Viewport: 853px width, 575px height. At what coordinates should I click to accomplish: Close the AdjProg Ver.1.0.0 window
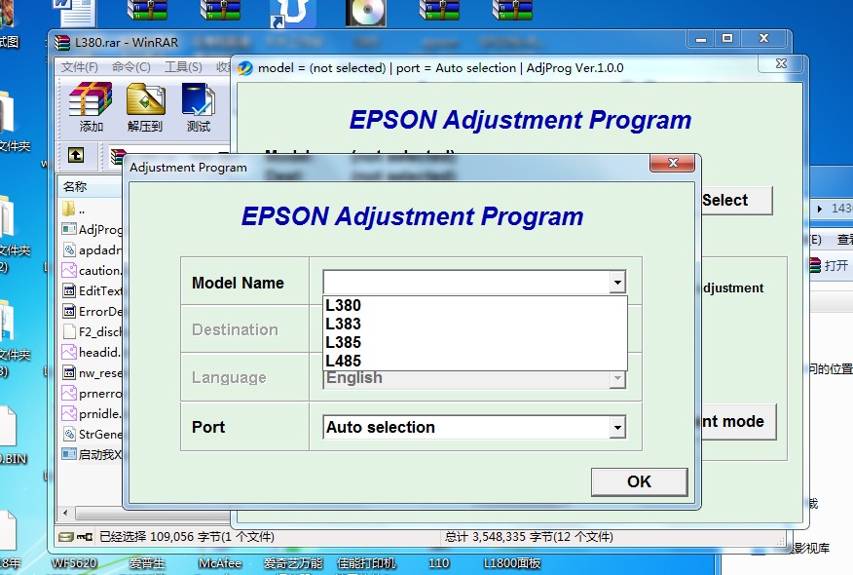coord(781,63)
